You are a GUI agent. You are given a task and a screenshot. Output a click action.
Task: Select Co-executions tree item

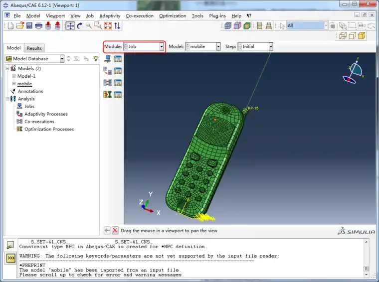(39, 122)
